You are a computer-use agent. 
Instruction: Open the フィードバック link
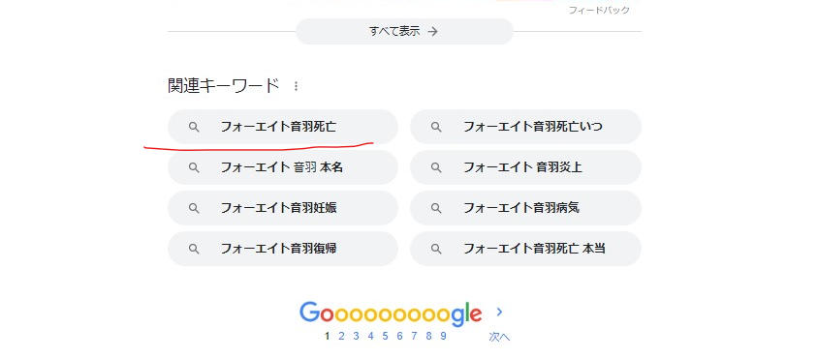(x=599, y=10)
